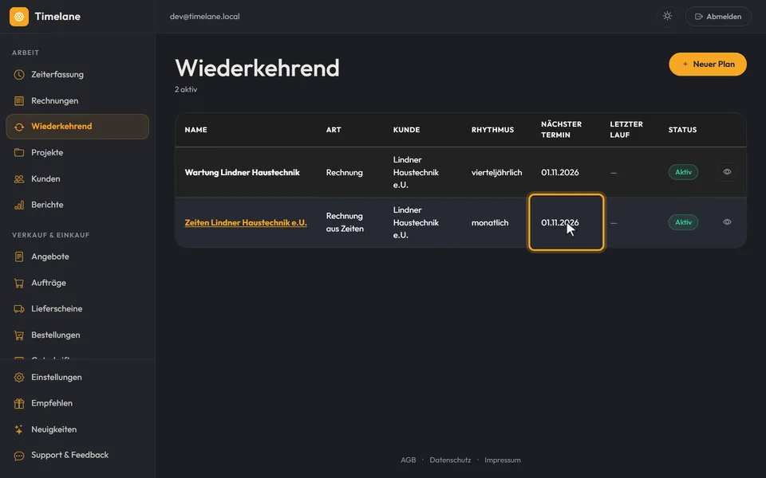Click the Berichte bar chart icon
Viewport: 766px width, 478px height.
[19, 205]
